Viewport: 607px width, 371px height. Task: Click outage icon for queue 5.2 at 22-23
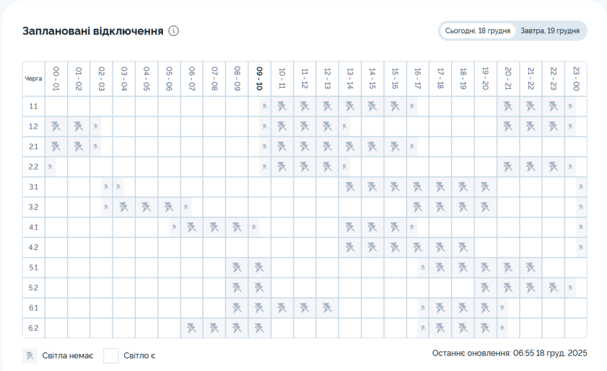(x=553, y=287)
